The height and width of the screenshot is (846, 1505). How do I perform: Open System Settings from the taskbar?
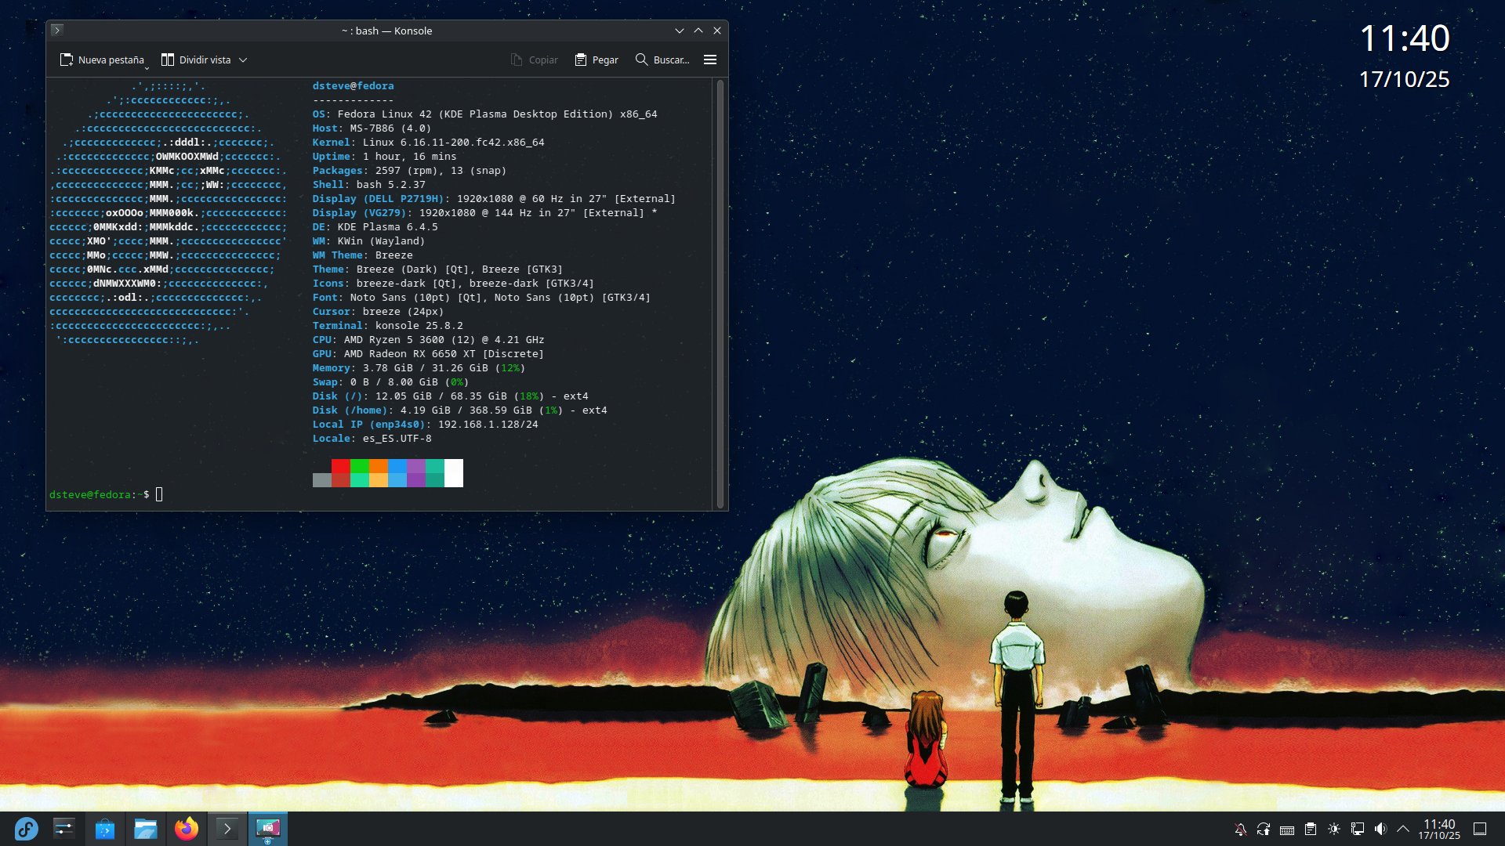click(x=63, y=829)
